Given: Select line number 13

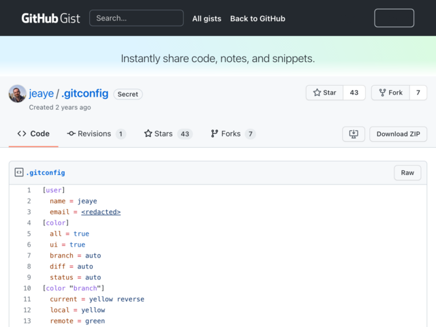Looking at the screenshot, I should tap(27, 321).
